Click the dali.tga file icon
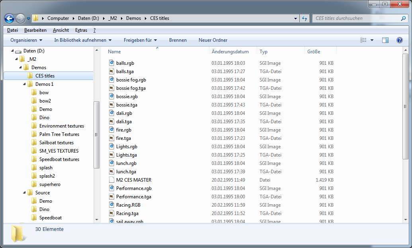412x248 pixels. click(112, 122)
